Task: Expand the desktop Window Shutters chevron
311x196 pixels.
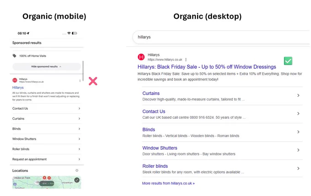Action: 298,150
